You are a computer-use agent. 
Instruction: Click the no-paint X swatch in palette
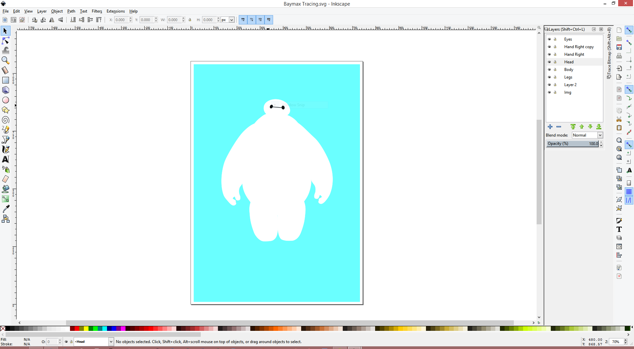point(3,329)
